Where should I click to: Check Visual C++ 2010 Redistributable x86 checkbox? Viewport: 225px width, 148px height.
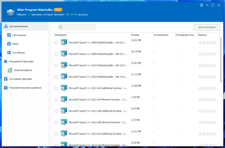(x=56, y=77)
